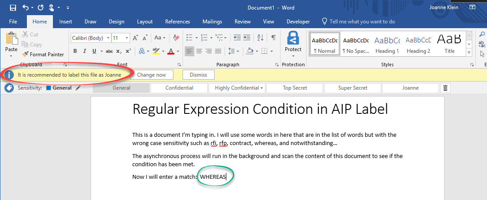Switch to the References tab
Image resolution: width=487 pixels, height=200 pixels.
177,22
